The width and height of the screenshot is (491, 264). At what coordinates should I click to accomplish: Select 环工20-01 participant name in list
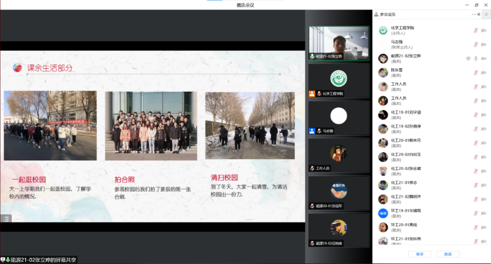click(x=404, y=225)
